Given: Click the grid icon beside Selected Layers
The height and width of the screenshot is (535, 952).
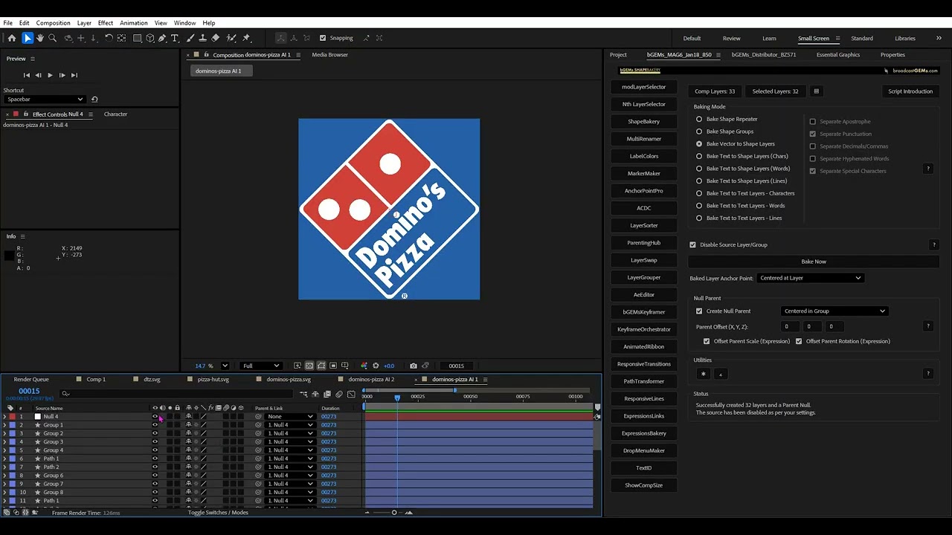Looking at the screenshot, I should coord(816,91).
